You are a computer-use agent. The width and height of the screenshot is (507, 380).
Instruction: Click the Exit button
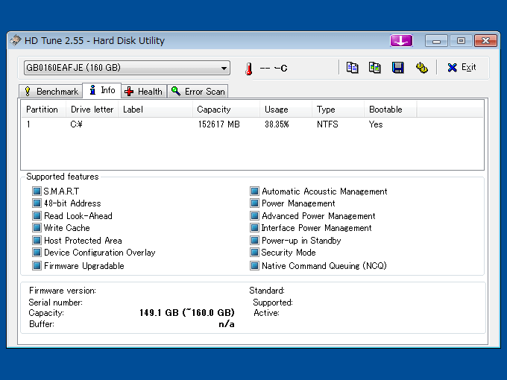point(462,68)
